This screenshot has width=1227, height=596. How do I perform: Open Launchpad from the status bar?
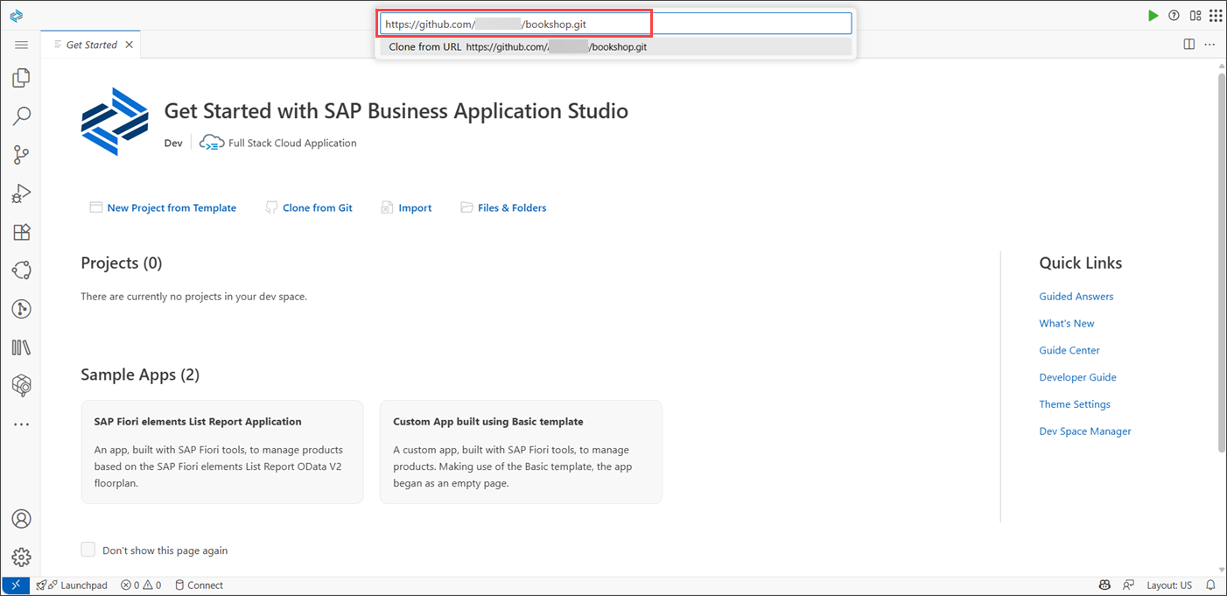tap(72, 585)
